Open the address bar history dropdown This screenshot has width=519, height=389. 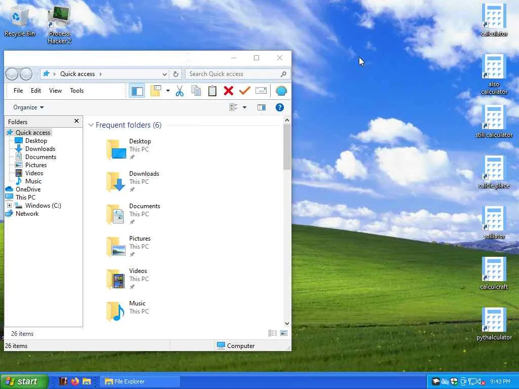(165, 74)
